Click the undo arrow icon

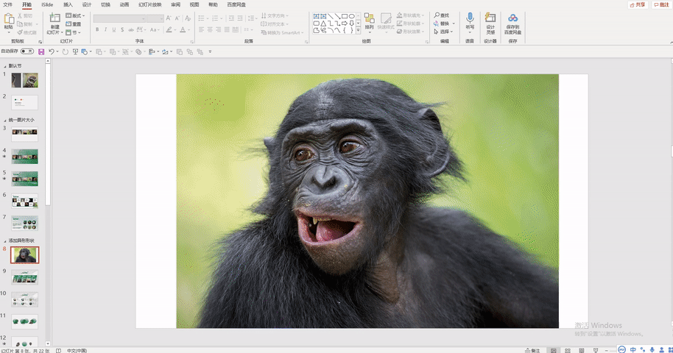pos(51,51)
